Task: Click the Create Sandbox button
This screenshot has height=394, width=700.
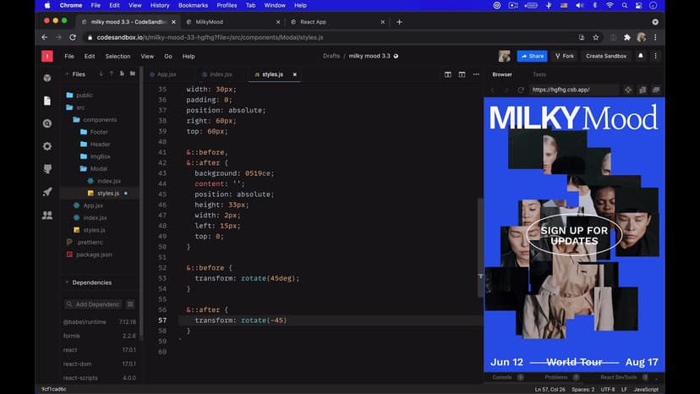Action: click(x=605, y=56)
